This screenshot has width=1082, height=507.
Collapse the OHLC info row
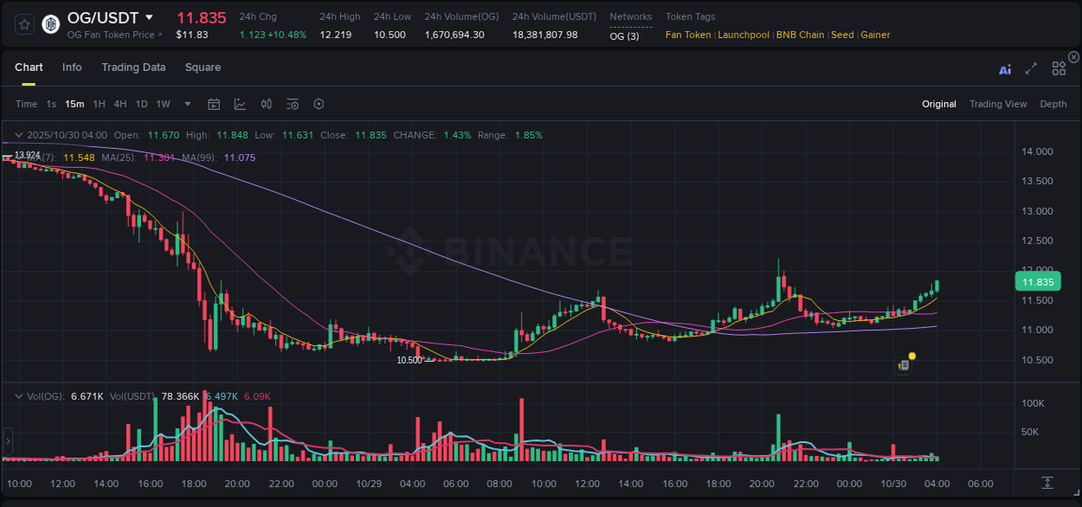tap(18, 135)
